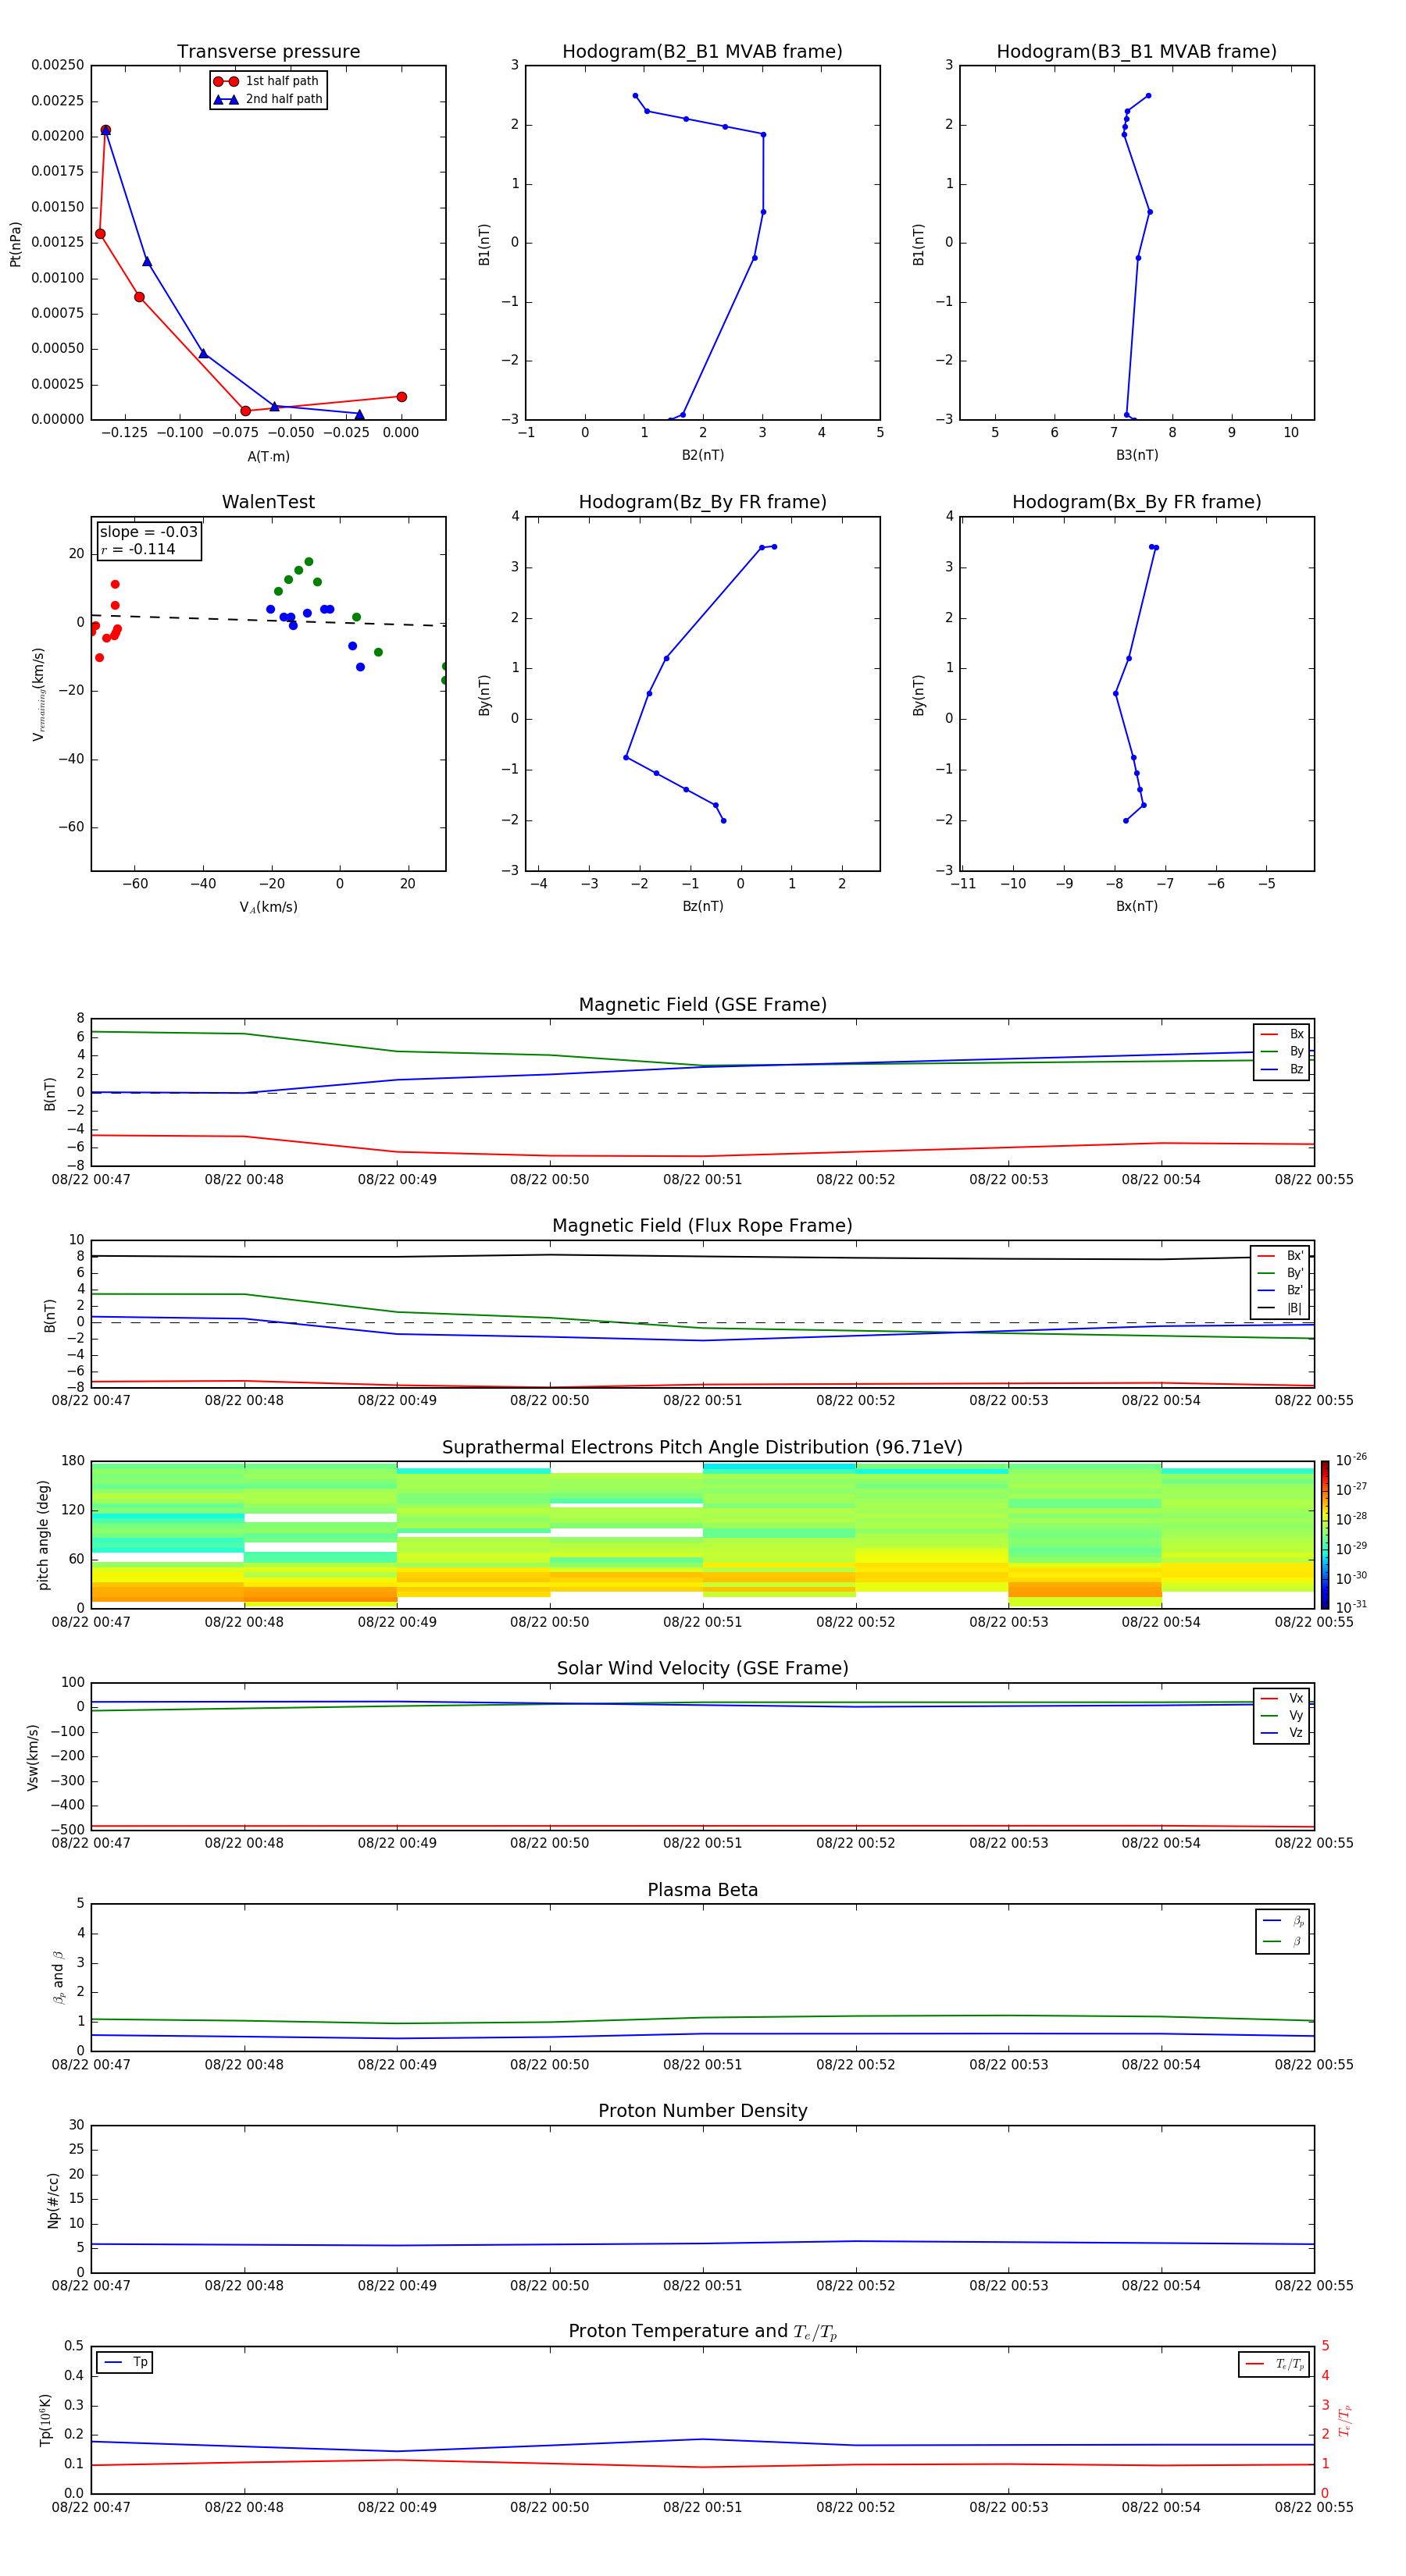Click the red data point at A = 0.000
The height and width of the screenshot is (2576, 1406).
(401, 397)
